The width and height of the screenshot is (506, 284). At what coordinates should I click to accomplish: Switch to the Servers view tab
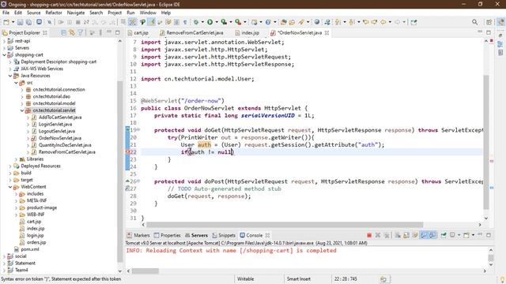click(x=196, y=235)
